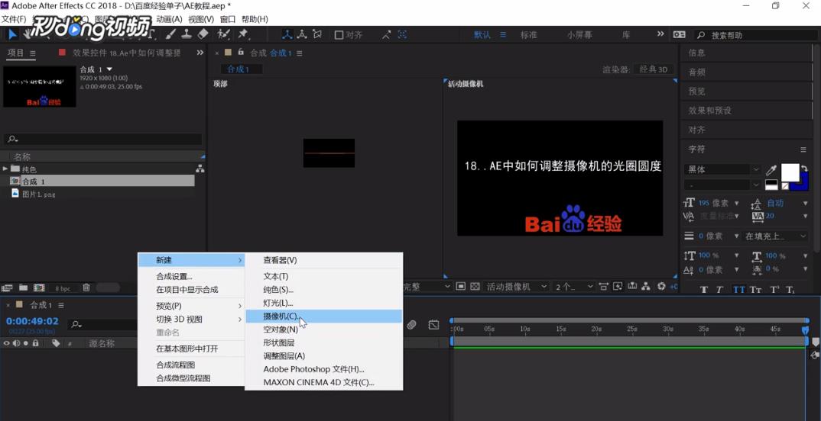
Task: Toggle the audio speaker column header
Action: (17, 343)
